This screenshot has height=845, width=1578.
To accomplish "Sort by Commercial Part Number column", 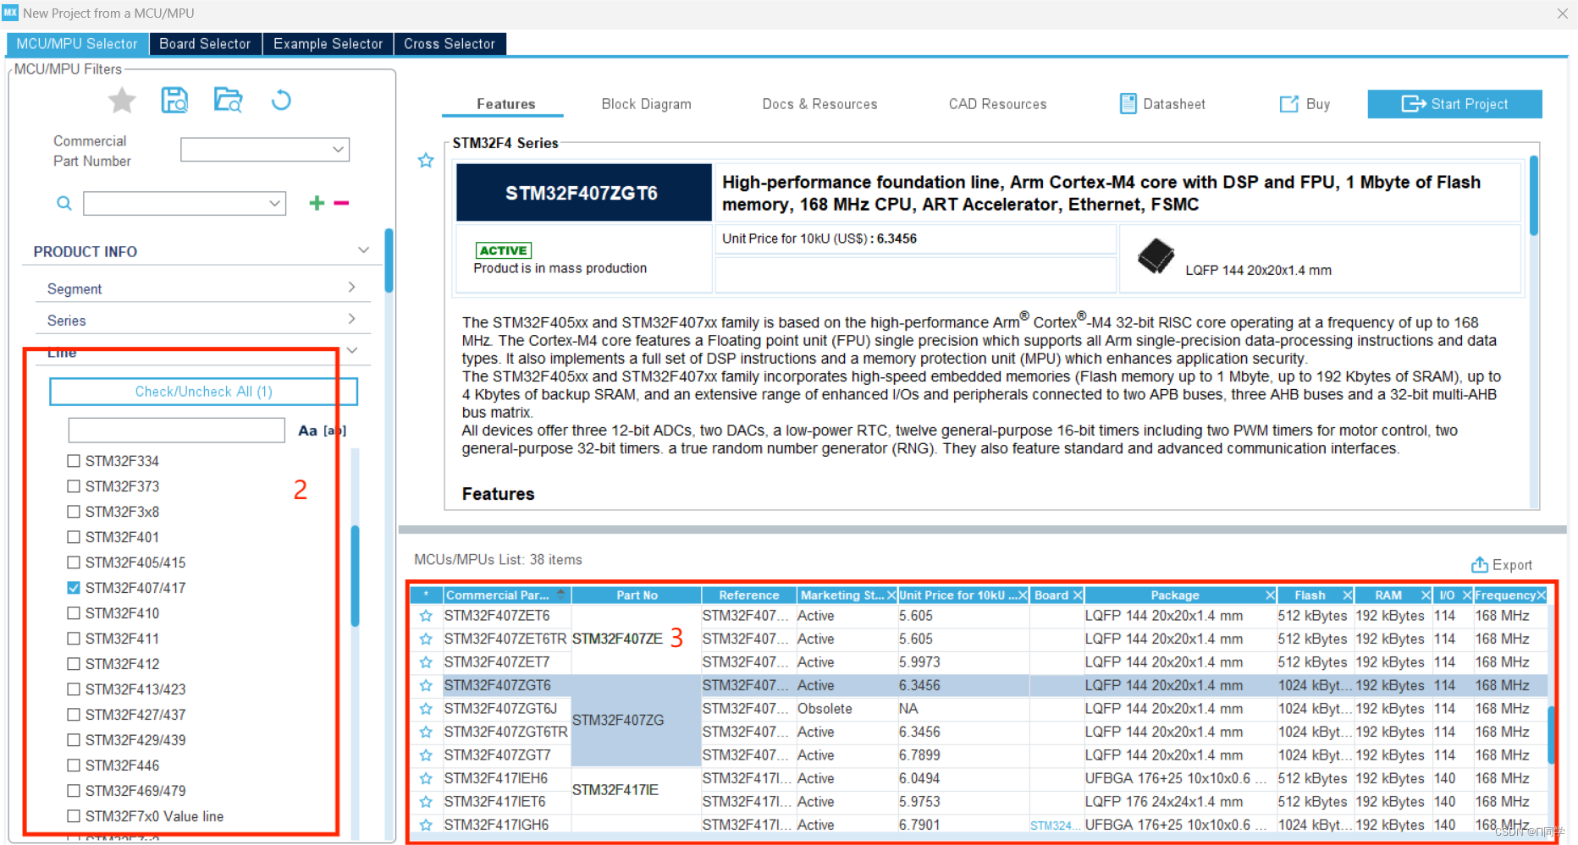I will 507,595.
